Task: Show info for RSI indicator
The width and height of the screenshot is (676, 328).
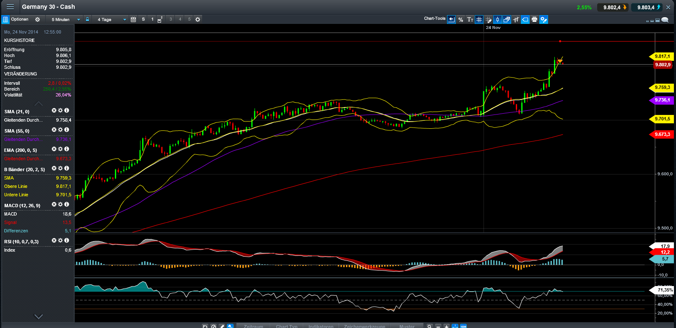Action: 67,240
